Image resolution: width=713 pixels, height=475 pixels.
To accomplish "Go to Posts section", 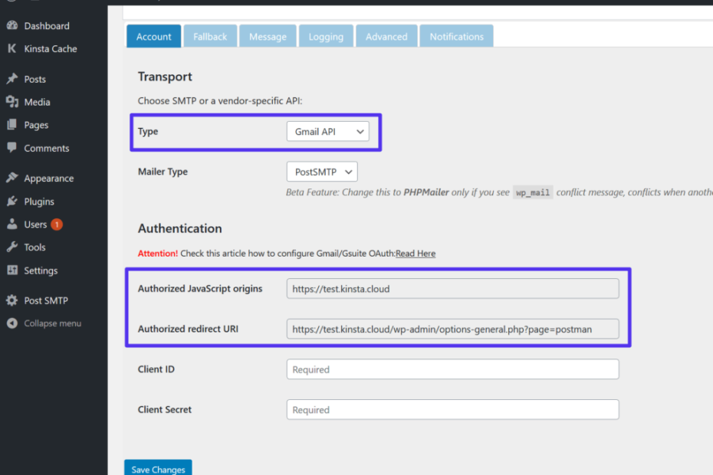I will 35,79.
